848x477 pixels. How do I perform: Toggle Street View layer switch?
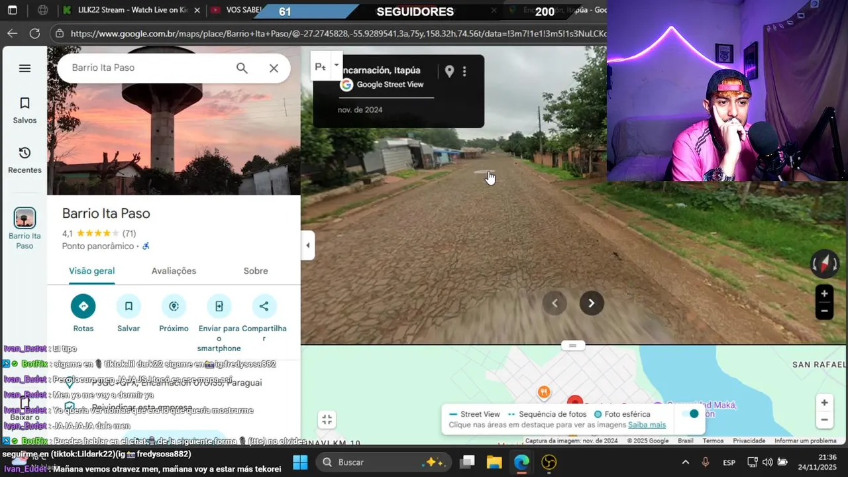689,414
